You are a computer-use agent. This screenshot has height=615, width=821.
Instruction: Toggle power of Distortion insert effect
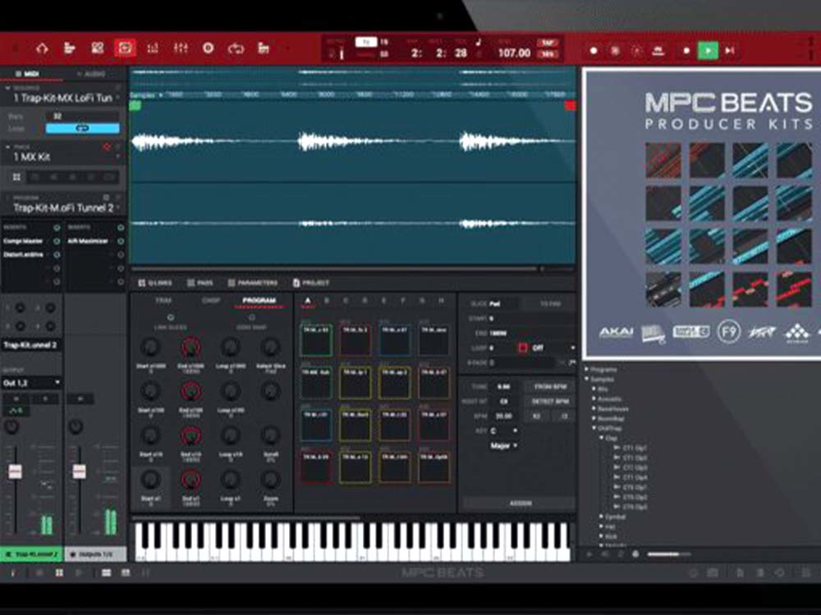[57, 255]
